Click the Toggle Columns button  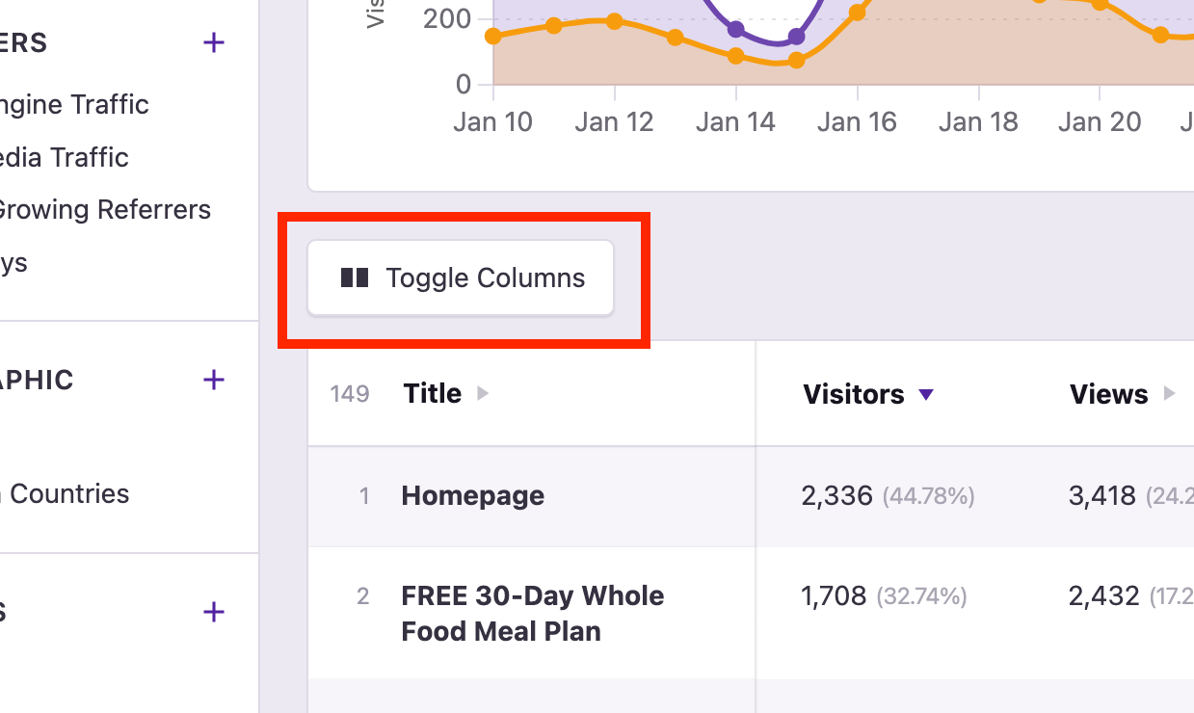(460, 277)
